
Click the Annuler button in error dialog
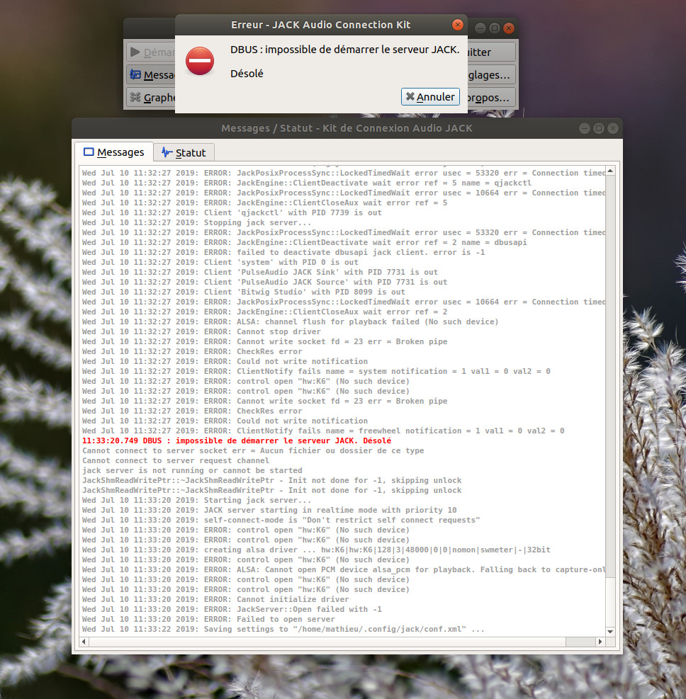430,97
